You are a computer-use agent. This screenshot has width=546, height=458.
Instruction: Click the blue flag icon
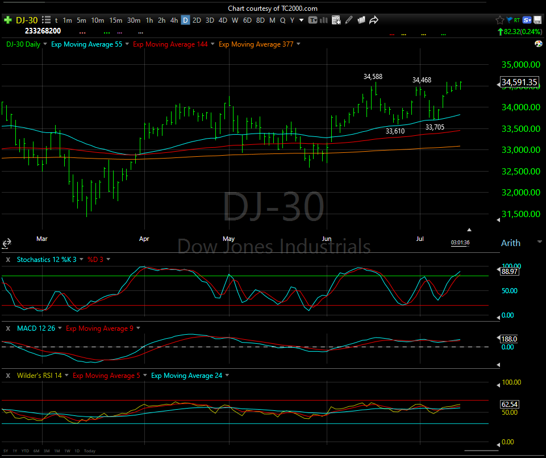(x=510, y=20)
